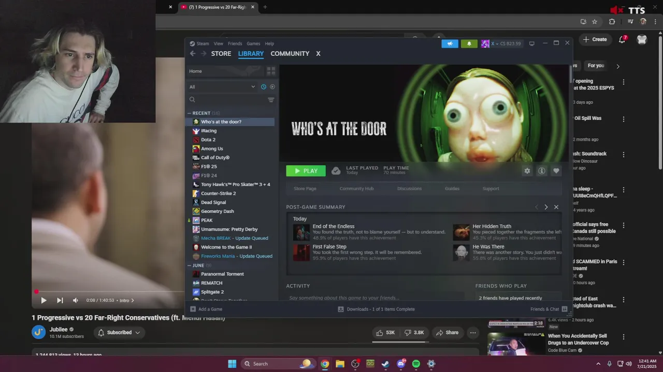Open the Community Hub link

pos(356,189)
